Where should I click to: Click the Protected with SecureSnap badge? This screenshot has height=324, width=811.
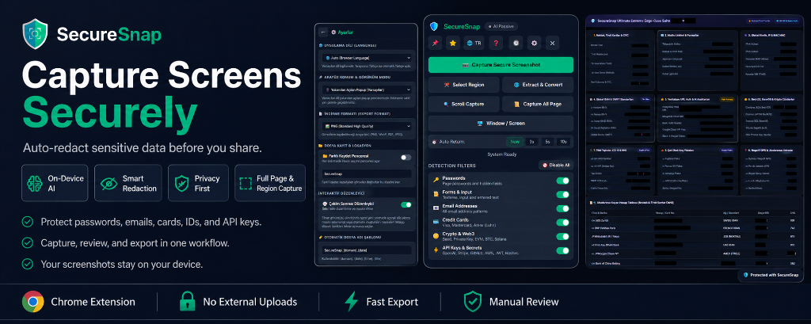pyautogui.click(x=770, y=275)
